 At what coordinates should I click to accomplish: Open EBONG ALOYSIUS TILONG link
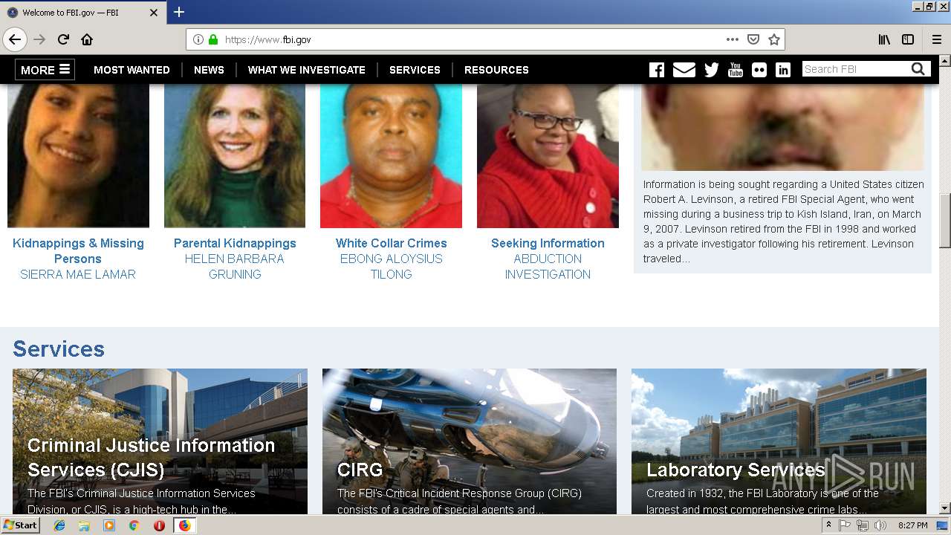coord(391,267)
